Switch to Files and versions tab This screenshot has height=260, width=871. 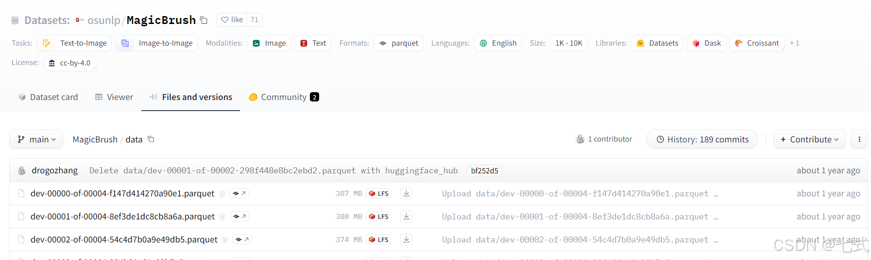(191, 97)
